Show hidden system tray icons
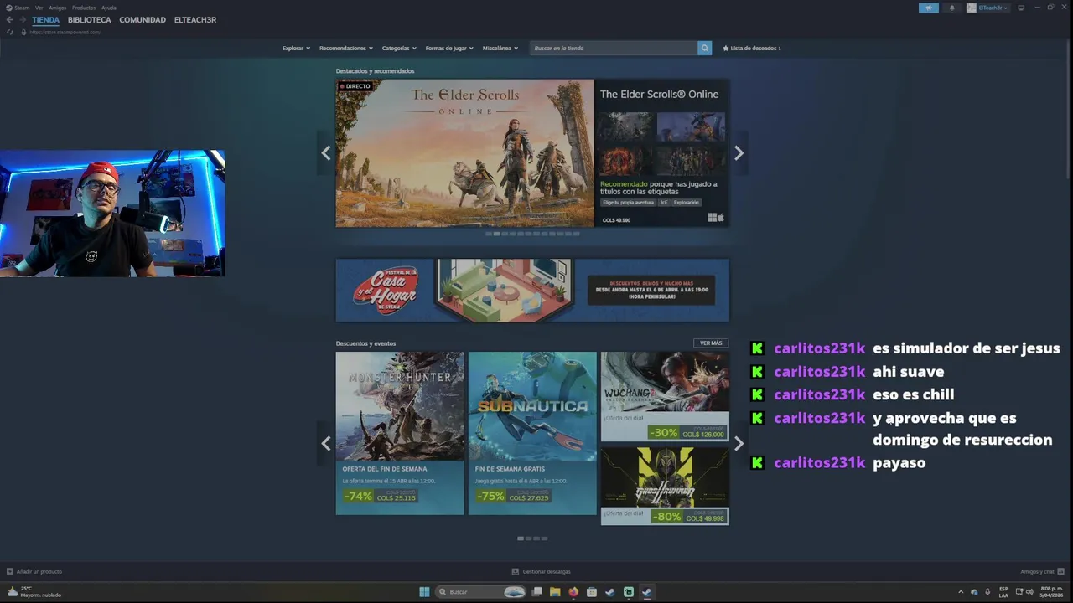The width and height of the screenshot is (1073, 603). click(961, 592)
